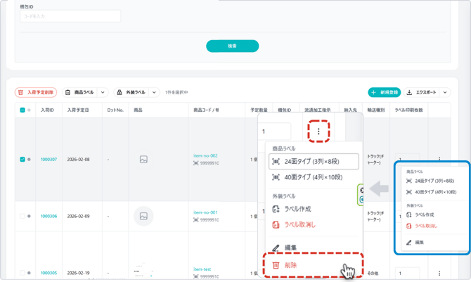Screen dimensions: 471x282
Task: Select ラベル取消し in the blue-outlined side menu
Action: (425, 226)
